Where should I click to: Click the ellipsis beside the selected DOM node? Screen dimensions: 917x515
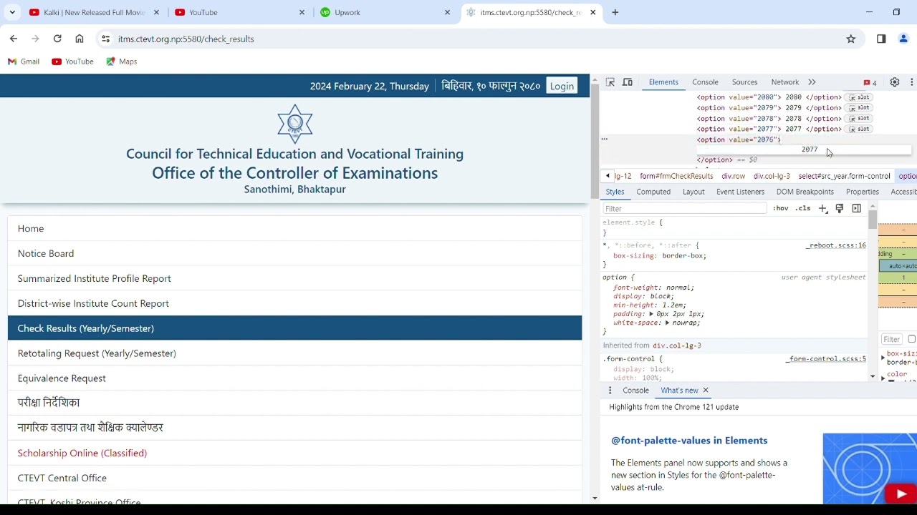tap(604, 139)
